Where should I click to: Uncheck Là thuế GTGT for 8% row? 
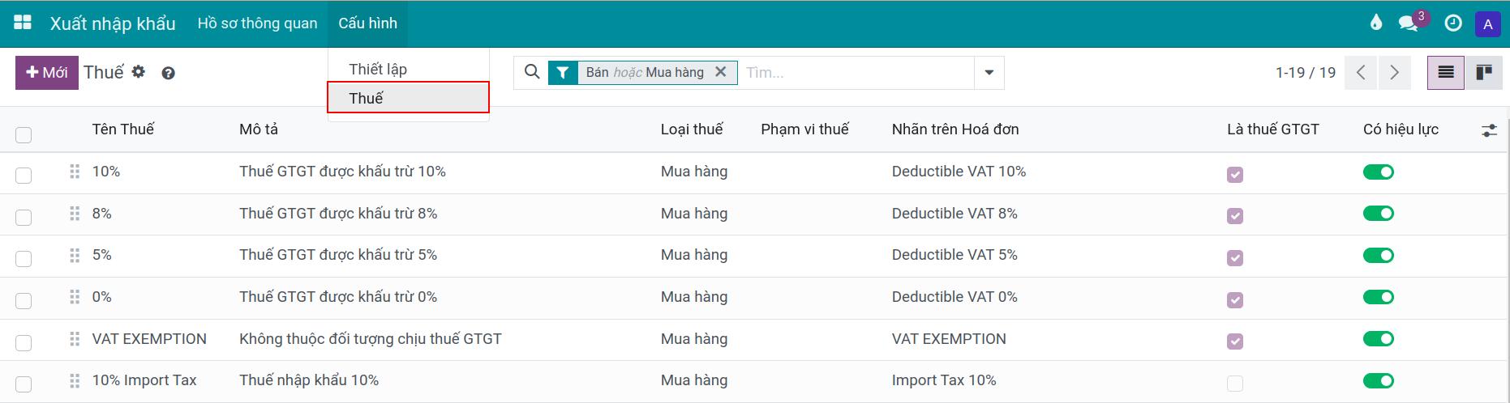[1235, 216]
